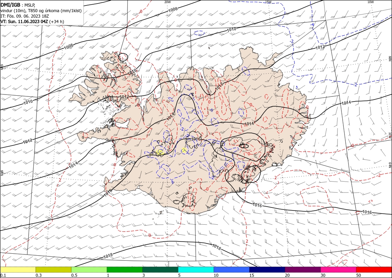Viewport: 392px width, 278px height.
Task: Select the olive yellow 0.3–0.5 legend swatch
Action: [x=53, y=269]
